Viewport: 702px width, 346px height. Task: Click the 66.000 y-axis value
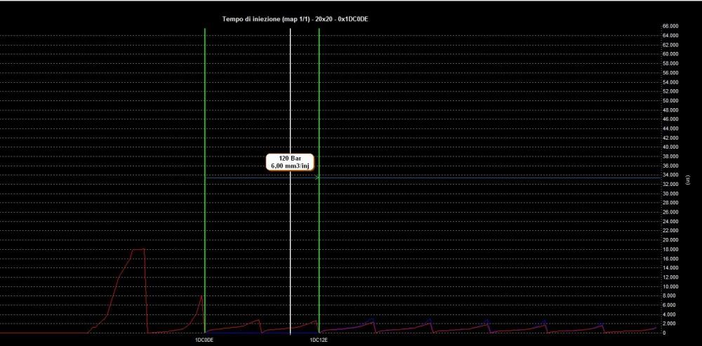670,26
